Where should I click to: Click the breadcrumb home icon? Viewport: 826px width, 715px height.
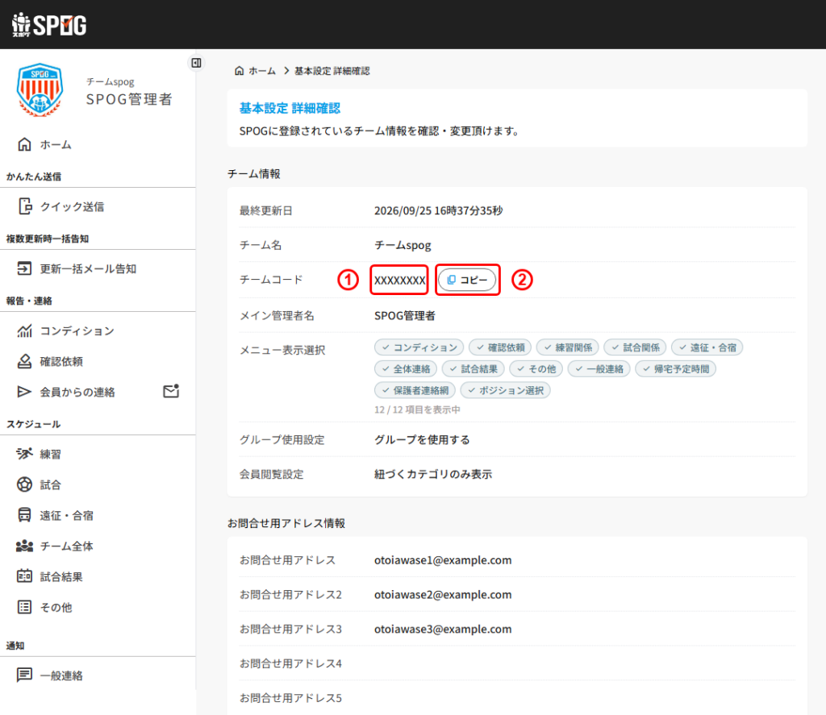(239, 71)
